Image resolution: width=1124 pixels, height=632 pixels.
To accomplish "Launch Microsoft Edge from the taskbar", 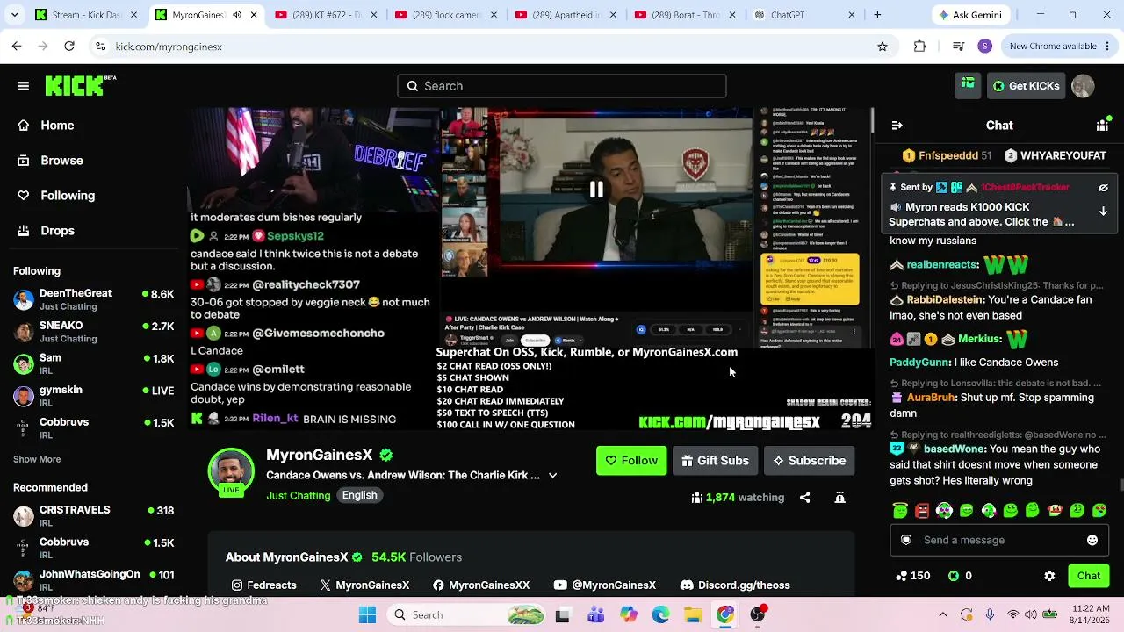I will coord(660,614).
